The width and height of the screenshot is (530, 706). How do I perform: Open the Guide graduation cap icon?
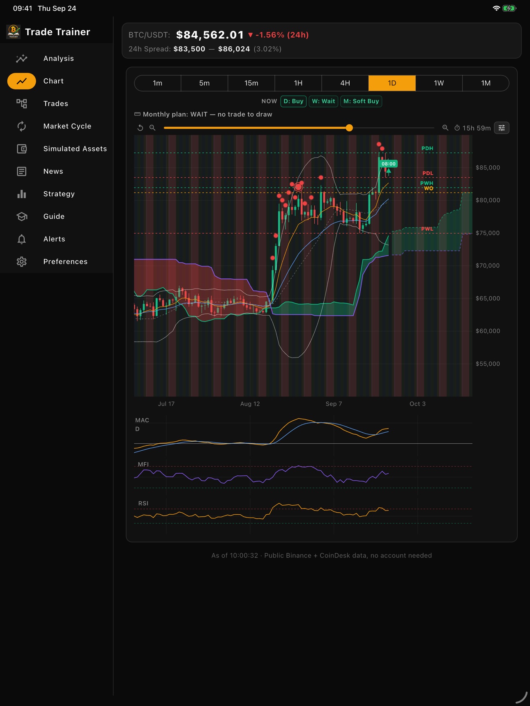coord(22,217)
